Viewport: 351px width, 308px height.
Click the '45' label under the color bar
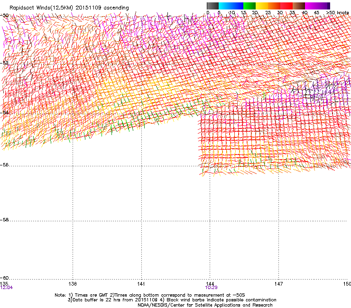tap(316, 13)
